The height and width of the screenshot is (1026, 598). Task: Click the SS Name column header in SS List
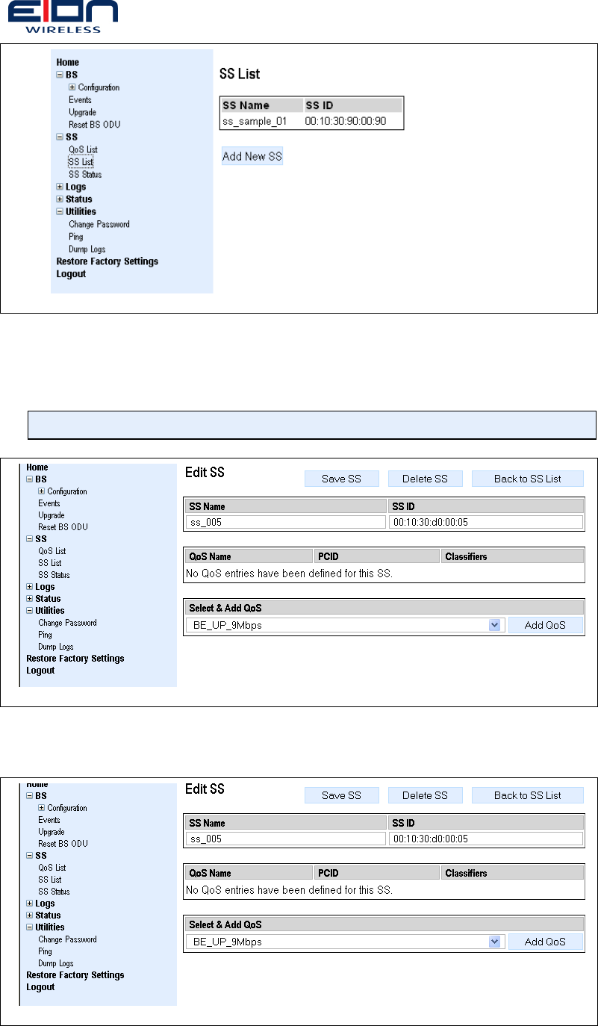point(262,105)
